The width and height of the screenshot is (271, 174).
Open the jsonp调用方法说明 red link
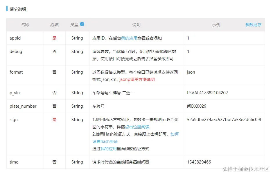(137, 79)
